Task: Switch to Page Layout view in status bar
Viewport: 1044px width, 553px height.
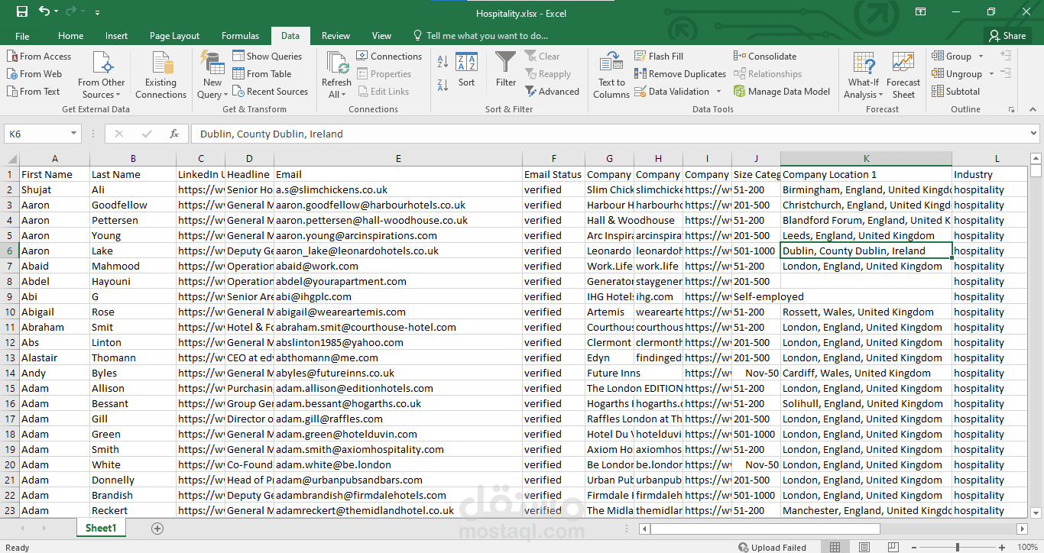Action: tap(863, 547)
